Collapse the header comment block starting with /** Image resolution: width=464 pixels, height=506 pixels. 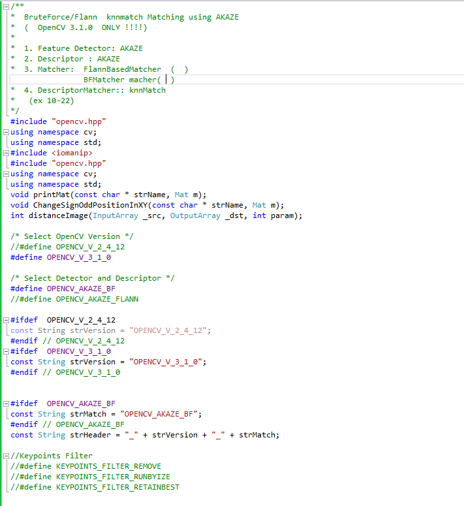6,7
